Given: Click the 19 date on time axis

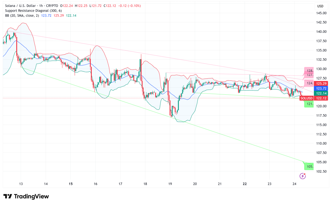Looking at the screenshot, I should (170, 184).
